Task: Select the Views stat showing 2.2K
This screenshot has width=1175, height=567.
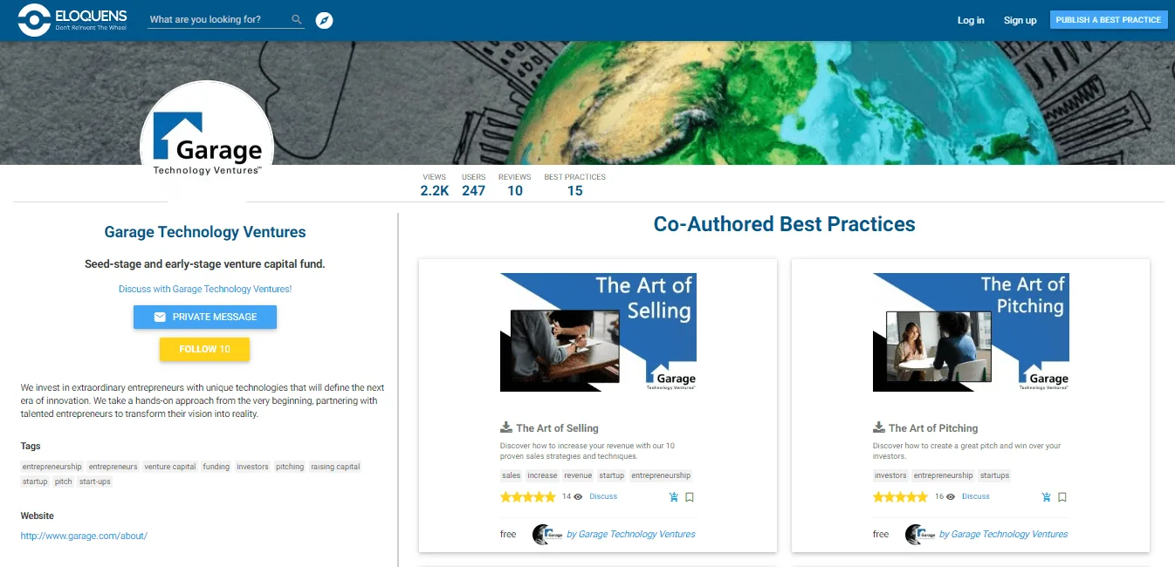Action: pyautogui.click(x=434, y=185)
